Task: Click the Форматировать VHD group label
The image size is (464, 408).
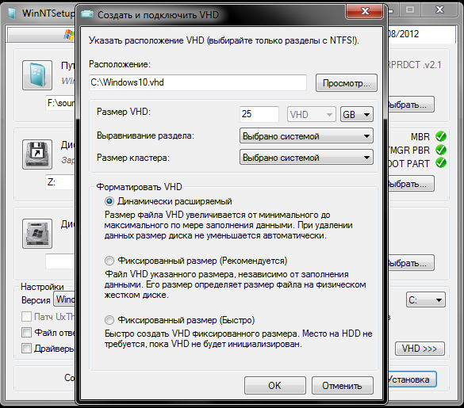Action: [139, 187]
